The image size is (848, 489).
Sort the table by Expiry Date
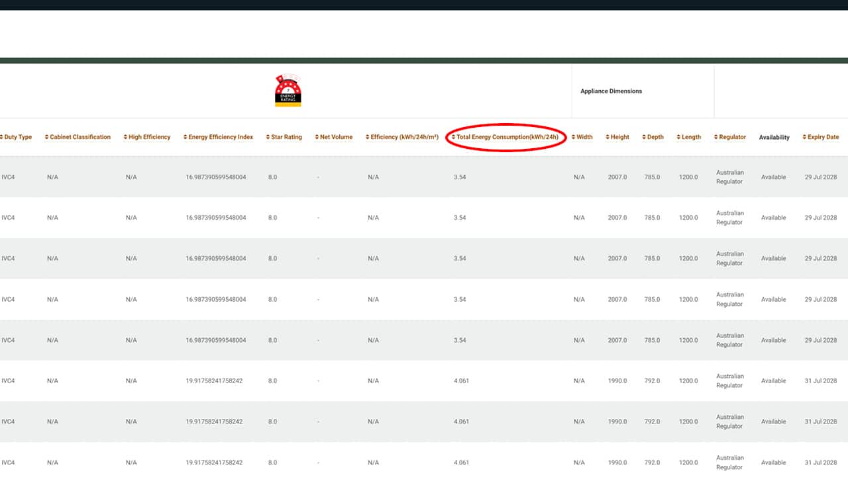click(823, 138)
